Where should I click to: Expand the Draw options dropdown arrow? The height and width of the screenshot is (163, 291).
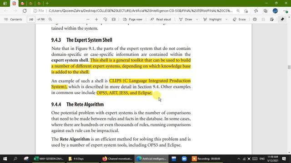click(197, 19)
